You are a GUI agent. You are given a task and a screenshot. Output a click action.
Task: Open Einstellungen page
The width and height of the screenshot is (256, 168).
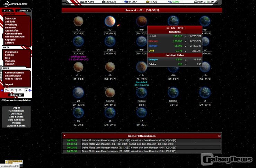click(x=13, y=76)
